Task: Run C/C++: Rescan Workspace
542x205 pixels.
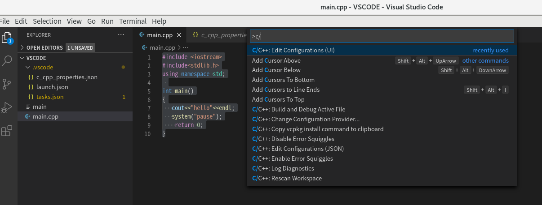Action: [383, 178]
